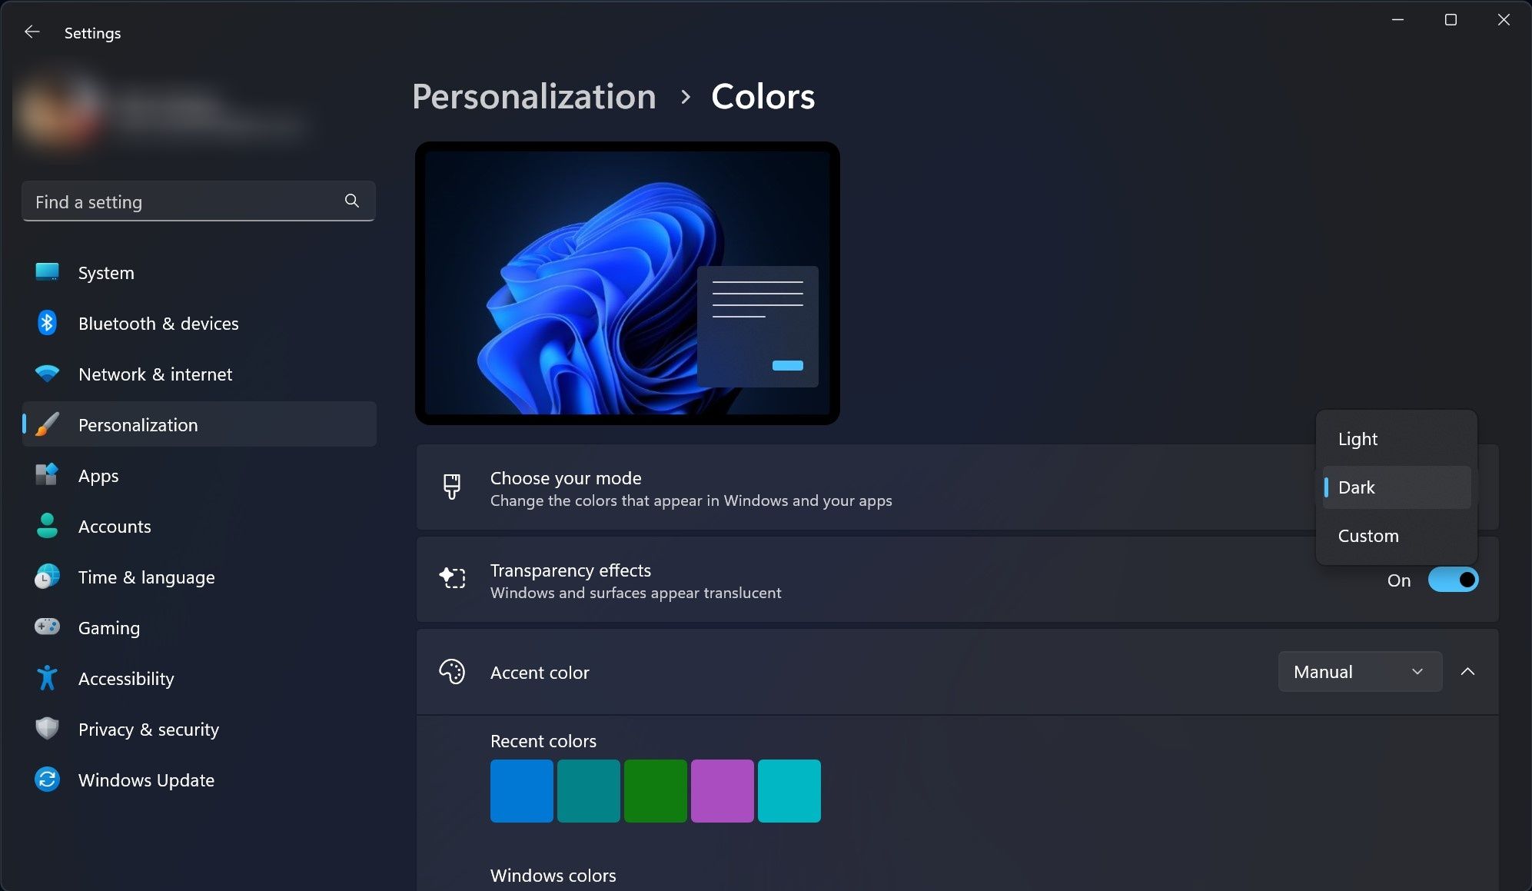Click the Personalization paintbrush icon
The height and width of the screenshot is (891, 1532).
pyautogui.click(x=47, y=424)
